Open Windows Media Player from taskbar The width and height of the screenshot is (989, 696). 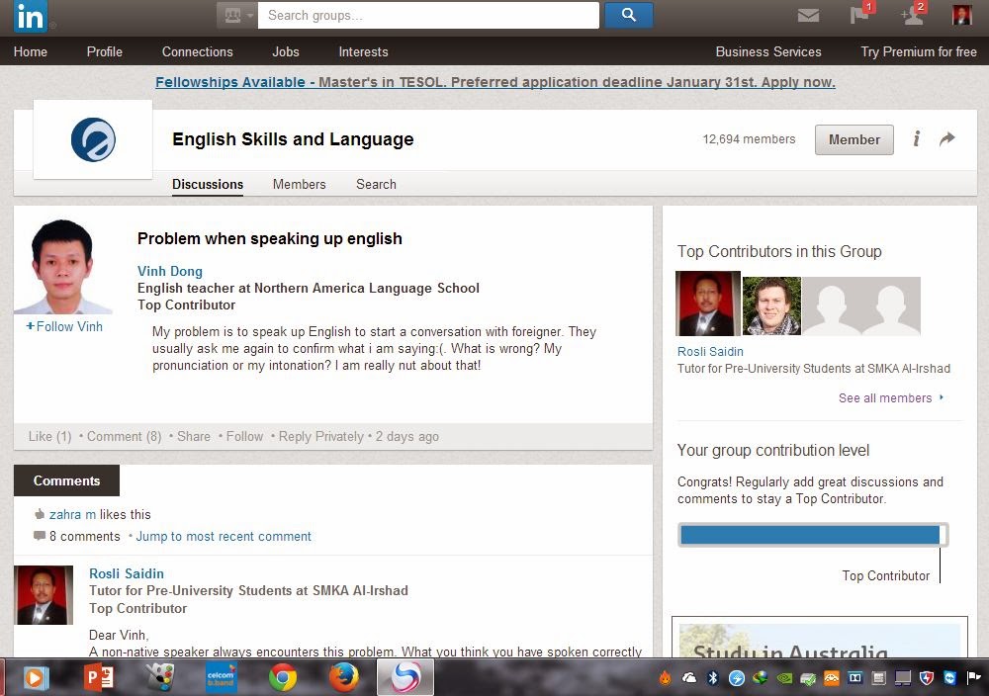pyautogui.click(x=35, y=678)
